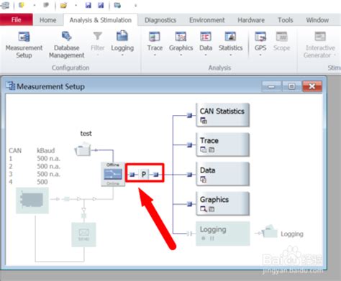Toggle the break point before Logging block
Image resolution: width=341 pixels, height=281 pixels.
click(x=189, y=233)
